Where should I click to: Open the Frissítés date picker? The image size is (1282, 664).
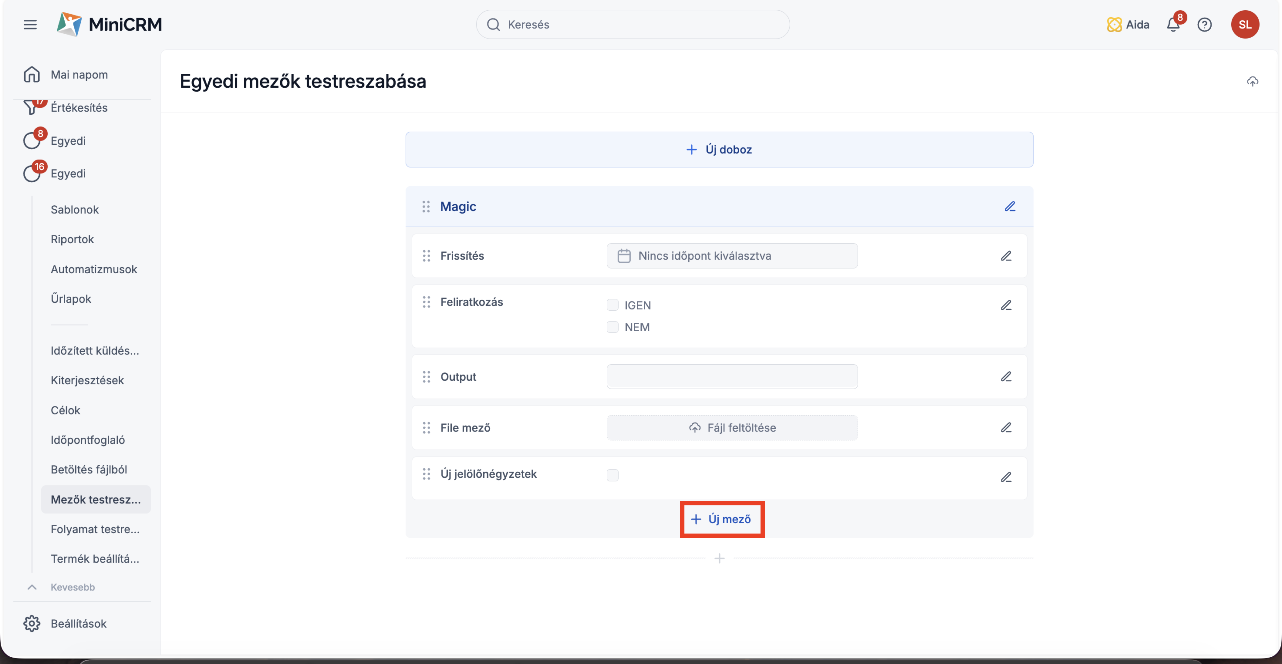tap(732, 256)
